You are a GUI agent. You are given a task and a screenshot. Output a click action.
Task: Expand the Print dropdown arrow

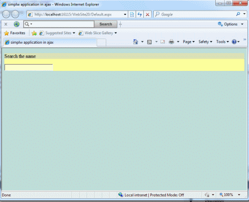(178, 42)
